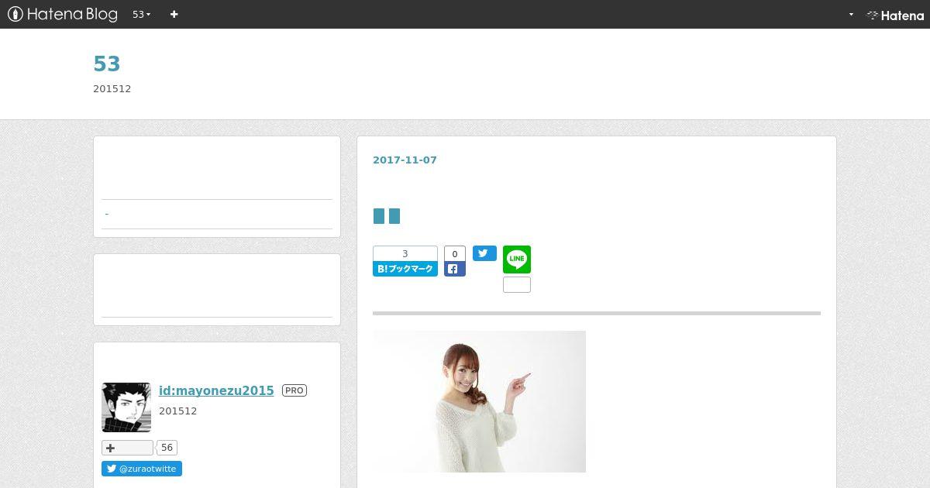Visit the id:mayonezu2015 profile link
Viewport: 930px width, 488px height.
tap(216, 390)
